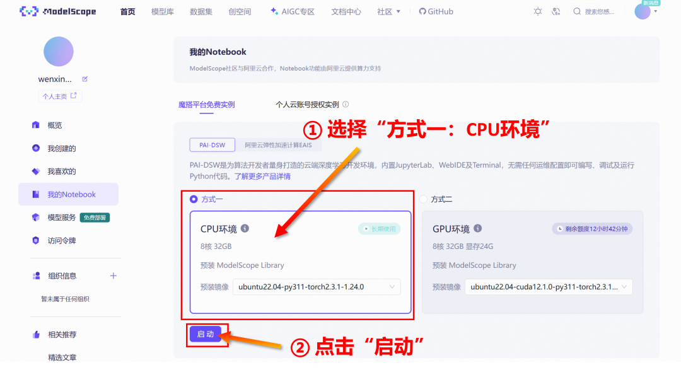Click the 模型服务 cube icon
Viewport: 681px width, 370px height.
point(35,217)
